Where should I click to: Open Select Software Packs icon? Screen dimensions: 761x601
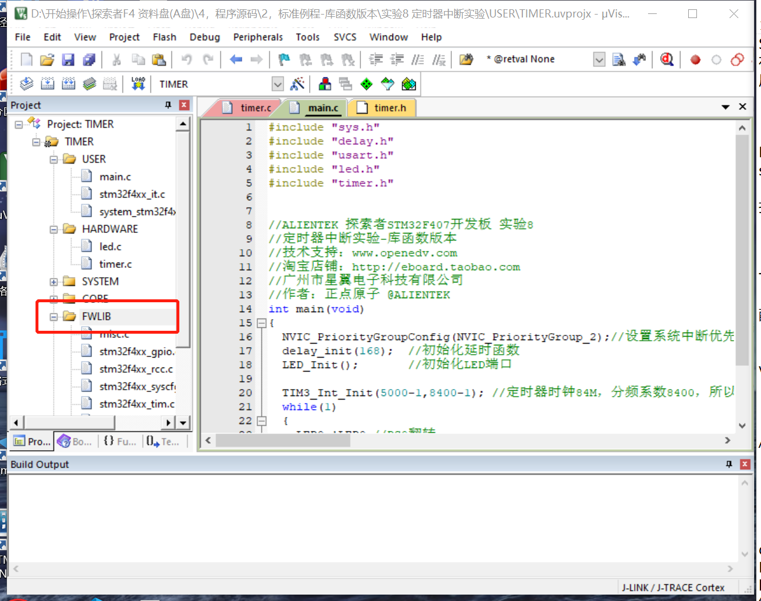point(388,84)
